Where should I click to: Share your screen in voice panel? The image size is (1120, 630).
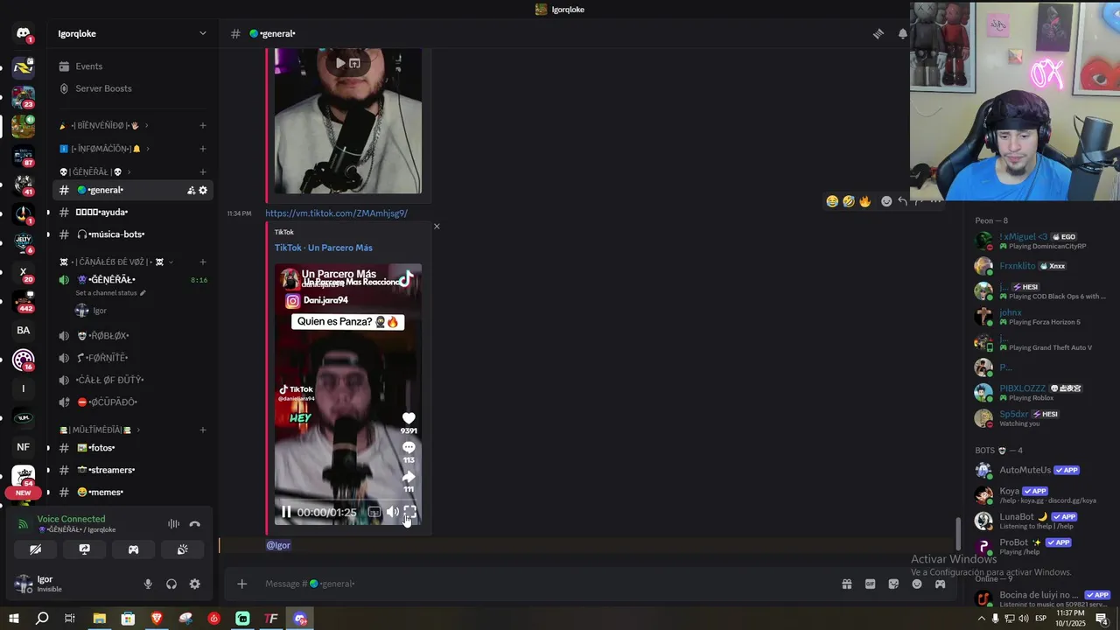(x=85, y=549)
